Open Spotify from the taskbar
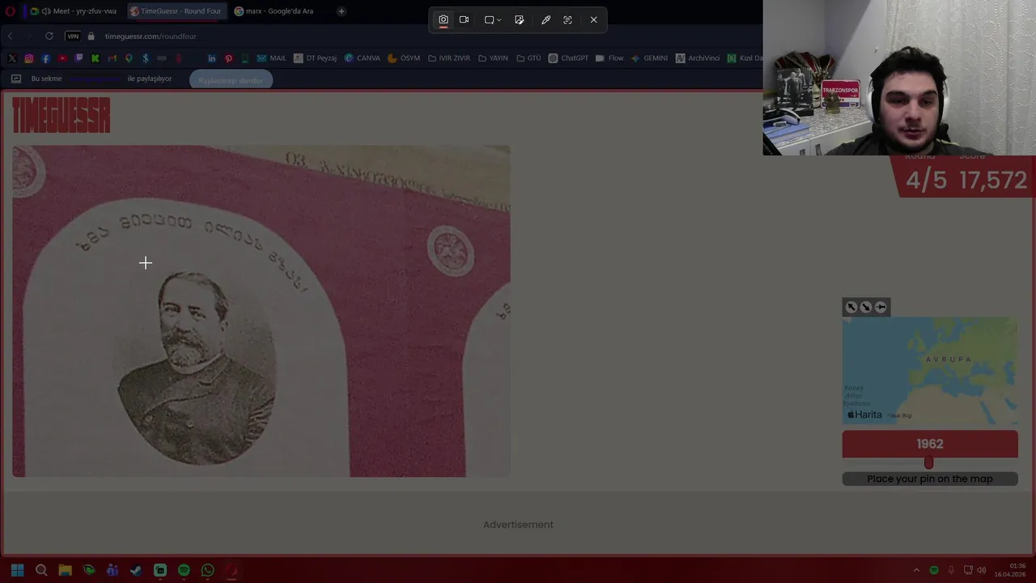 coord(184,570)
